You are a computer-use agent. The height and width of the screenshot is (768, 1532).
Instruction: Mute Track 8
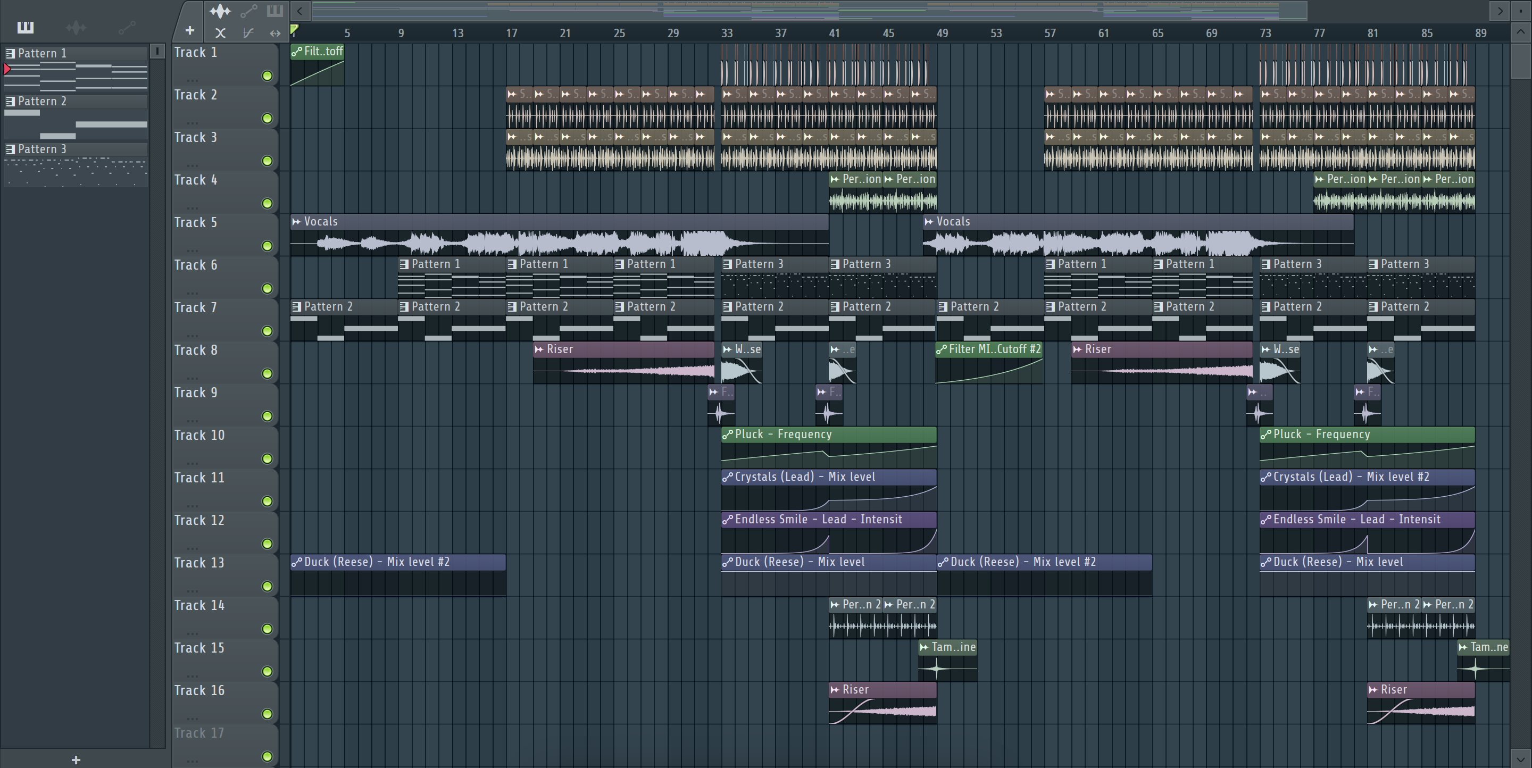pyautogui.click(x=267, y=374)
